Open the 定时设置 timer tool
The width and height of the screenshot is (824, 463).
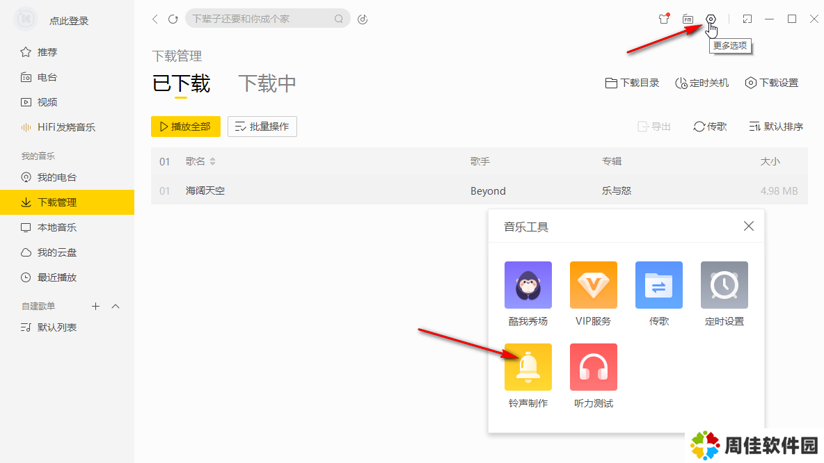click(724, 285)
